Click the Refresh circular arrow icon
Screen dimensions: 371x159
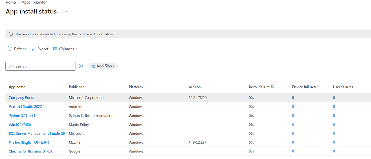[10, 49]
